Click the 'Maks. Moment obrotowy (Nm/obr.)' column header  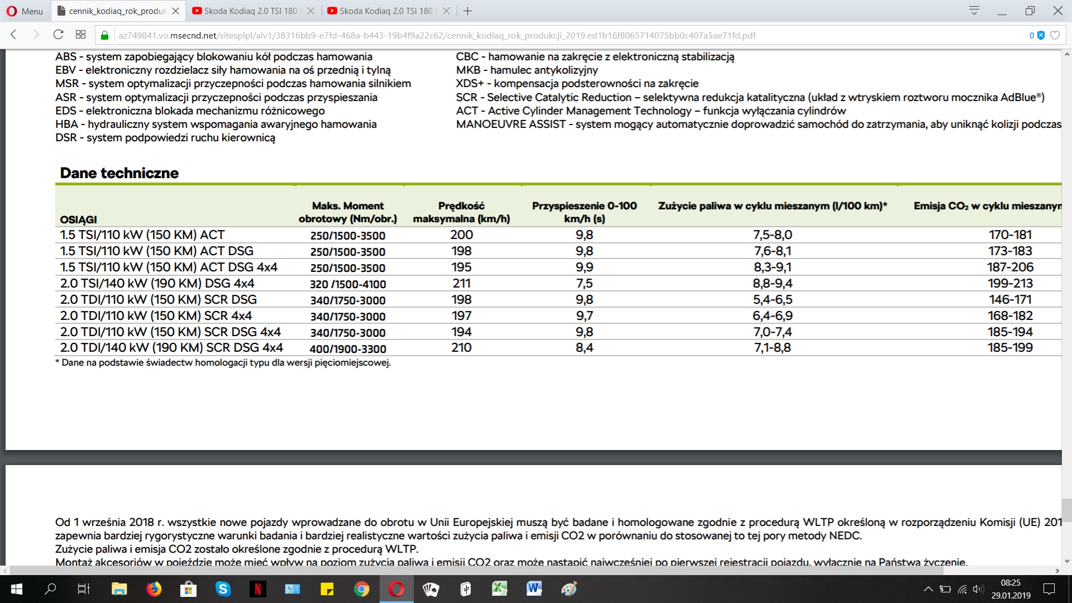pyautogui.click(x=347, y=212)
